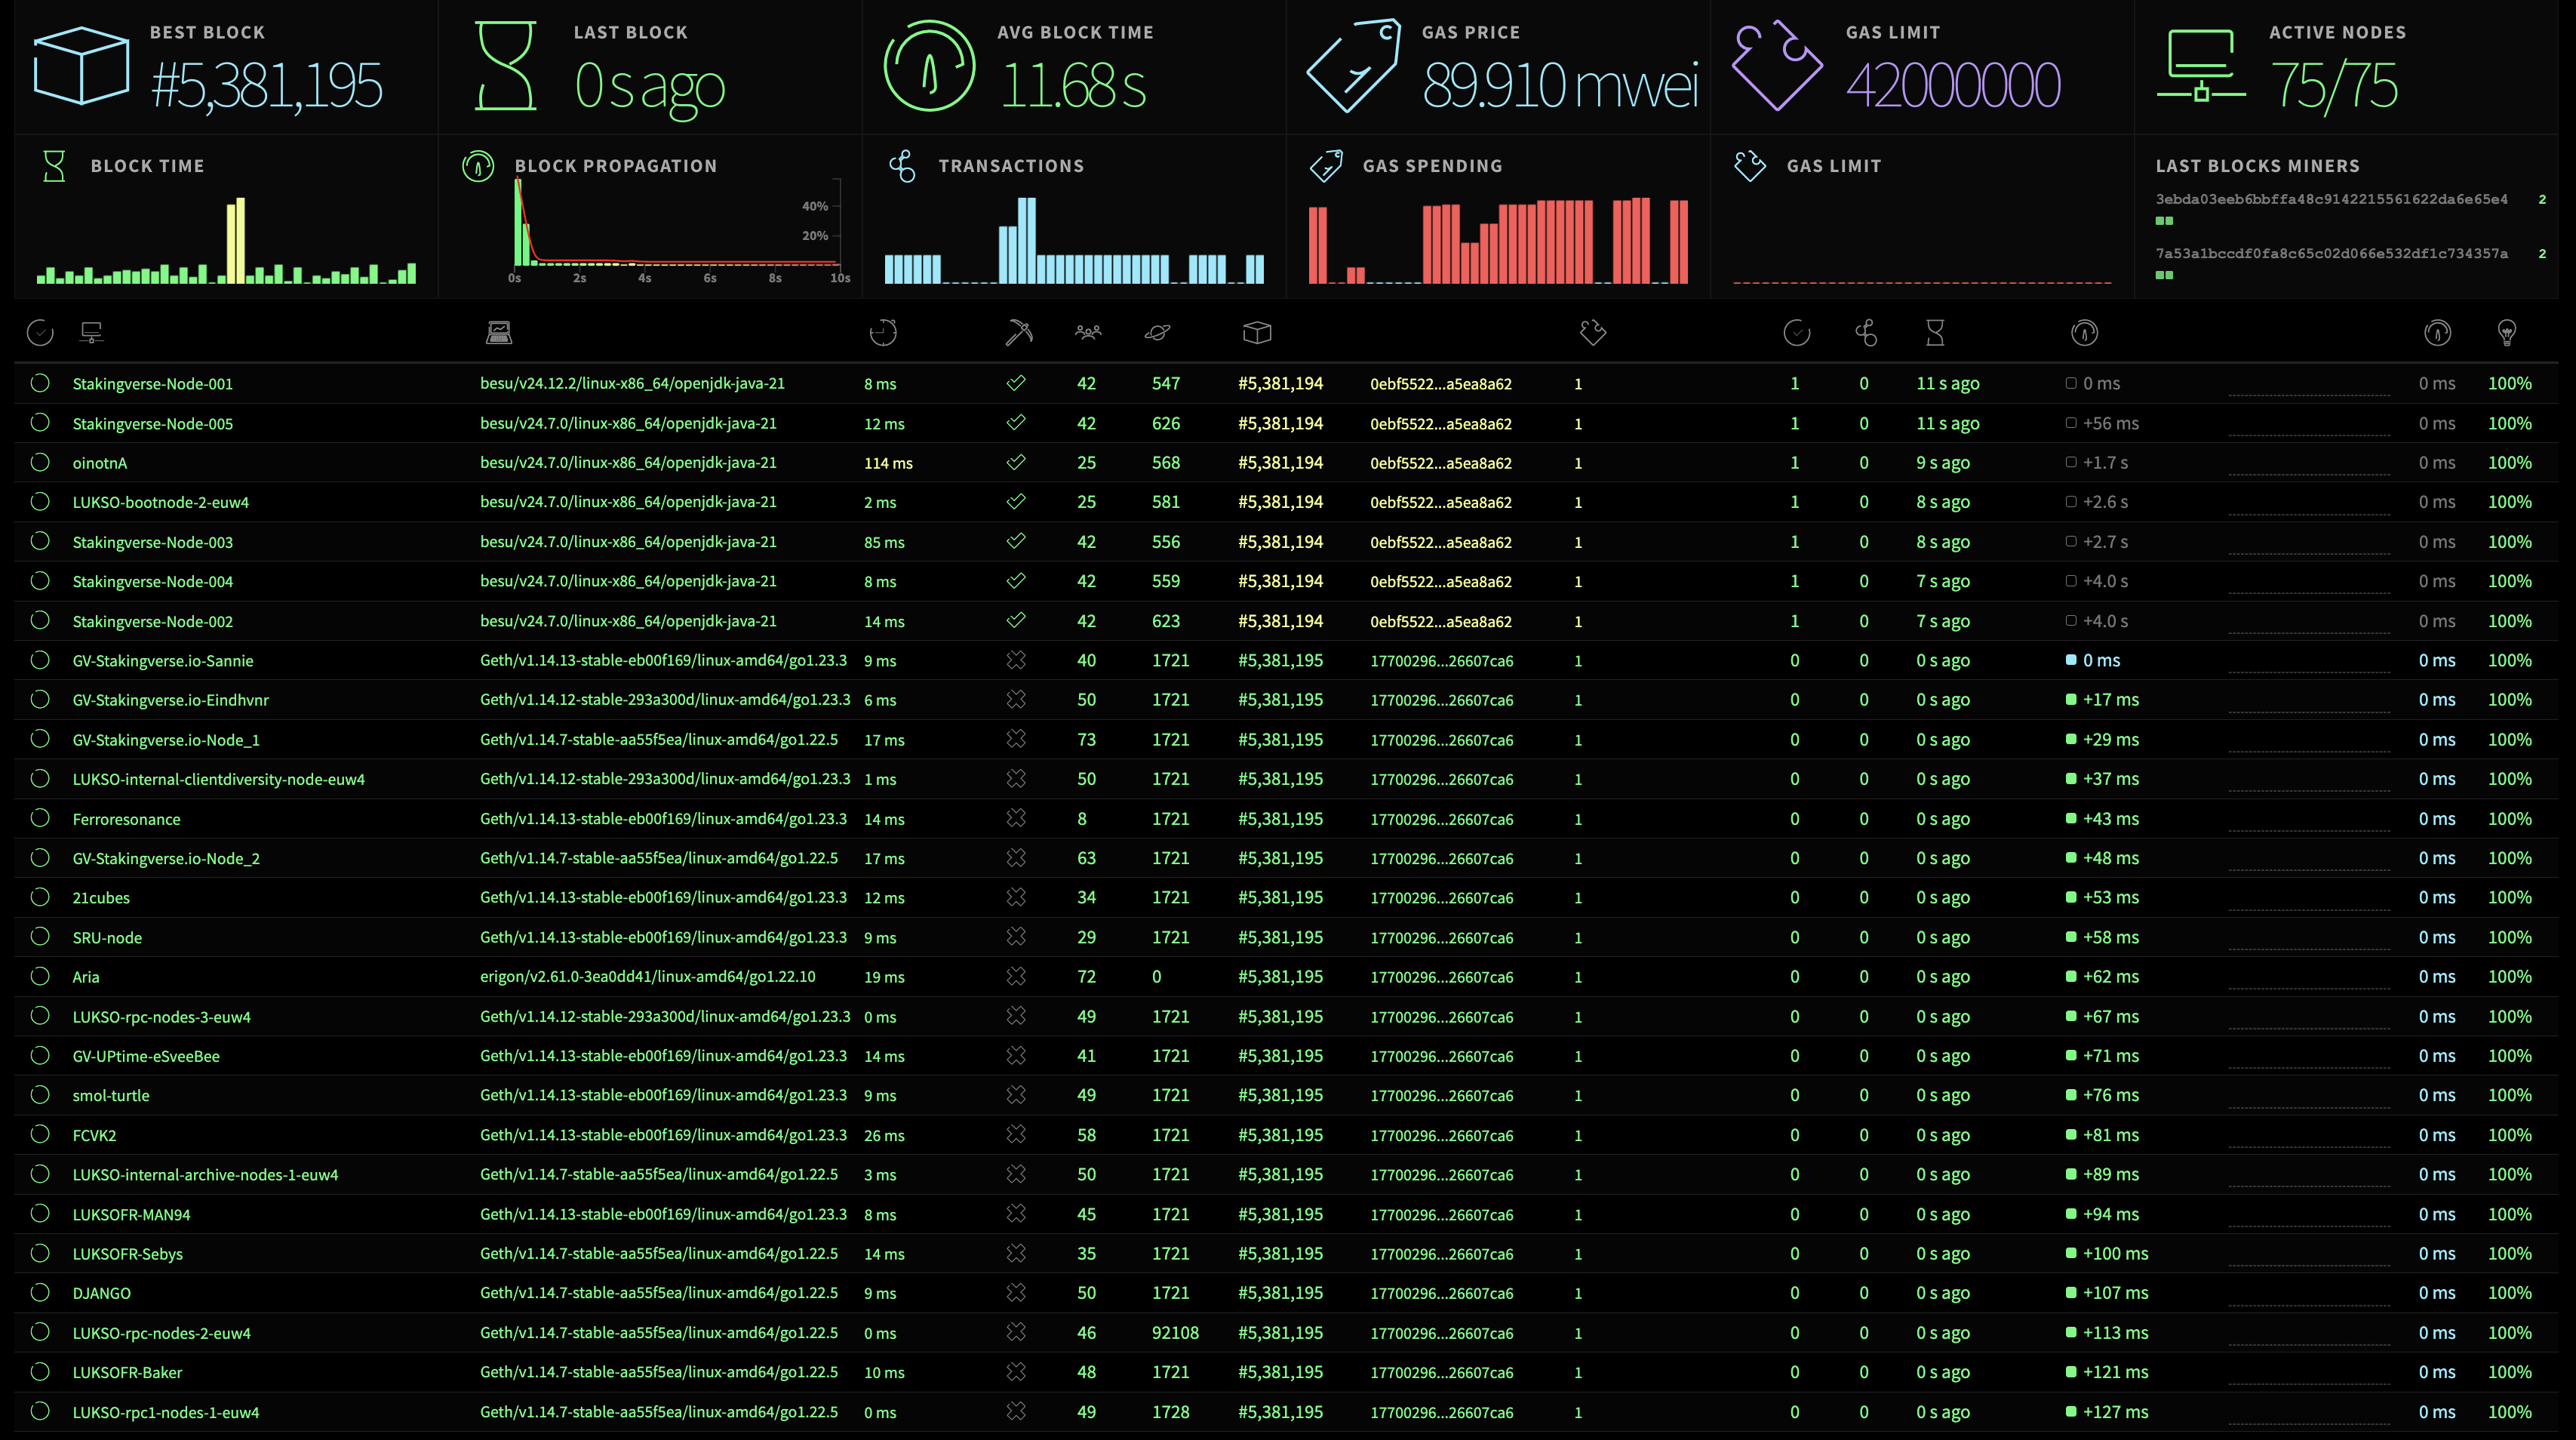This screenshot has height=1440, width=2576.
Task: Click the gauge icon beside Block Propagation
Action: [478, 166]
